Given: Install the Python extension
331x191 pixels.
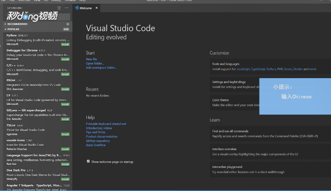Looking at the screenshot, I should pyautogui.click(x=65, y=44).
